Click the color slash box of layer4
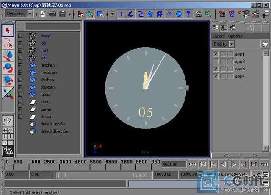Viewport: 271px width, 195px height. [230, 76]
